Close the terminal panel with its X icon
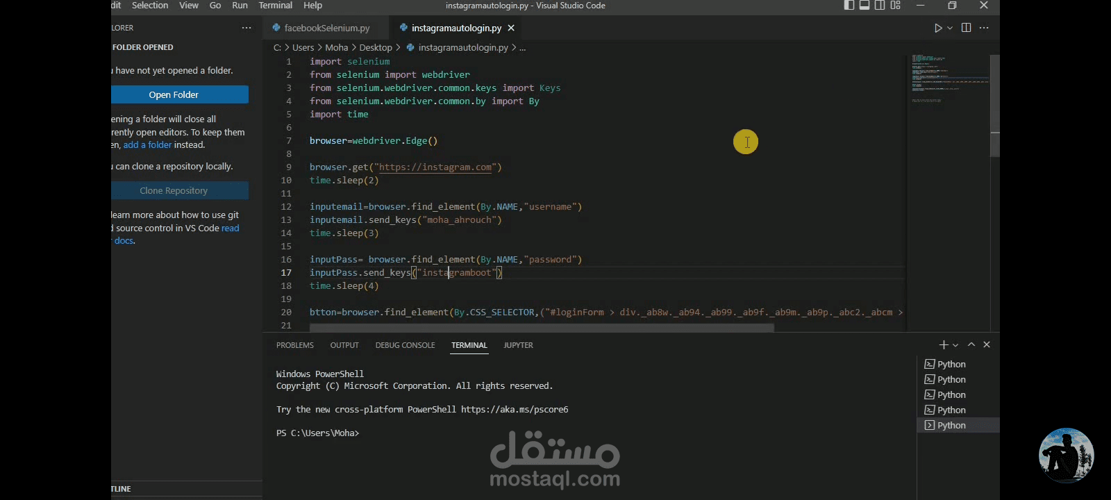Viewport: 1111px width, 500px height. [x=987, y=344]
